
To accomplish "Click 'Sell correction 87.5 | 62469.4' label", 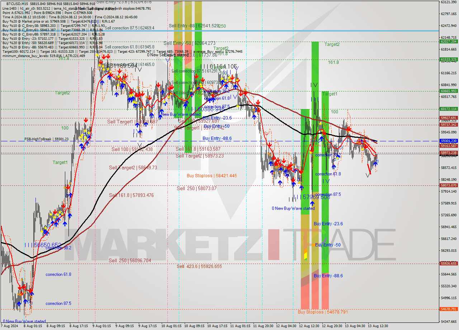I will tap(129, 28).
